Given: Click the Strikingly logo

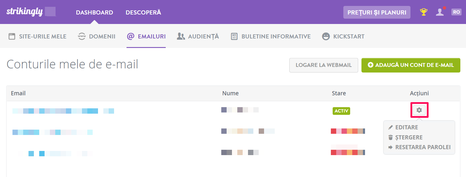Looking at the screenshot, I should (x=25, y=12).
